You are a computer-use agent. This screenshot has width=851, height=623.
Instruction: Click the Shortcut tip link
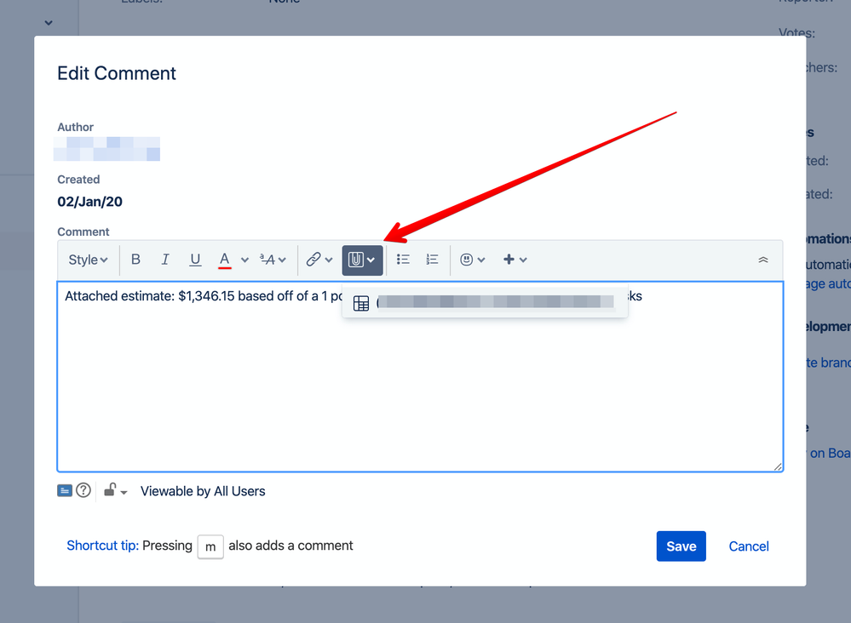[102, 546]
